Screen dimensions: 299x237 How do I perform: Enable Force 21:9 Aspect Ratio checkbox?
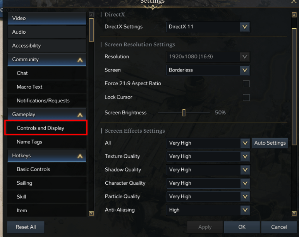click(246, 84)
